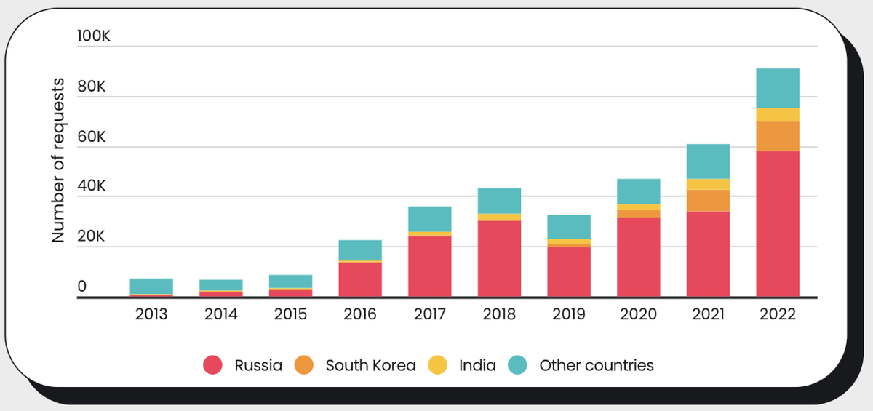Click the 2022 x-axis label
This screenshot has width=873, height=411.
click(778, 315)
